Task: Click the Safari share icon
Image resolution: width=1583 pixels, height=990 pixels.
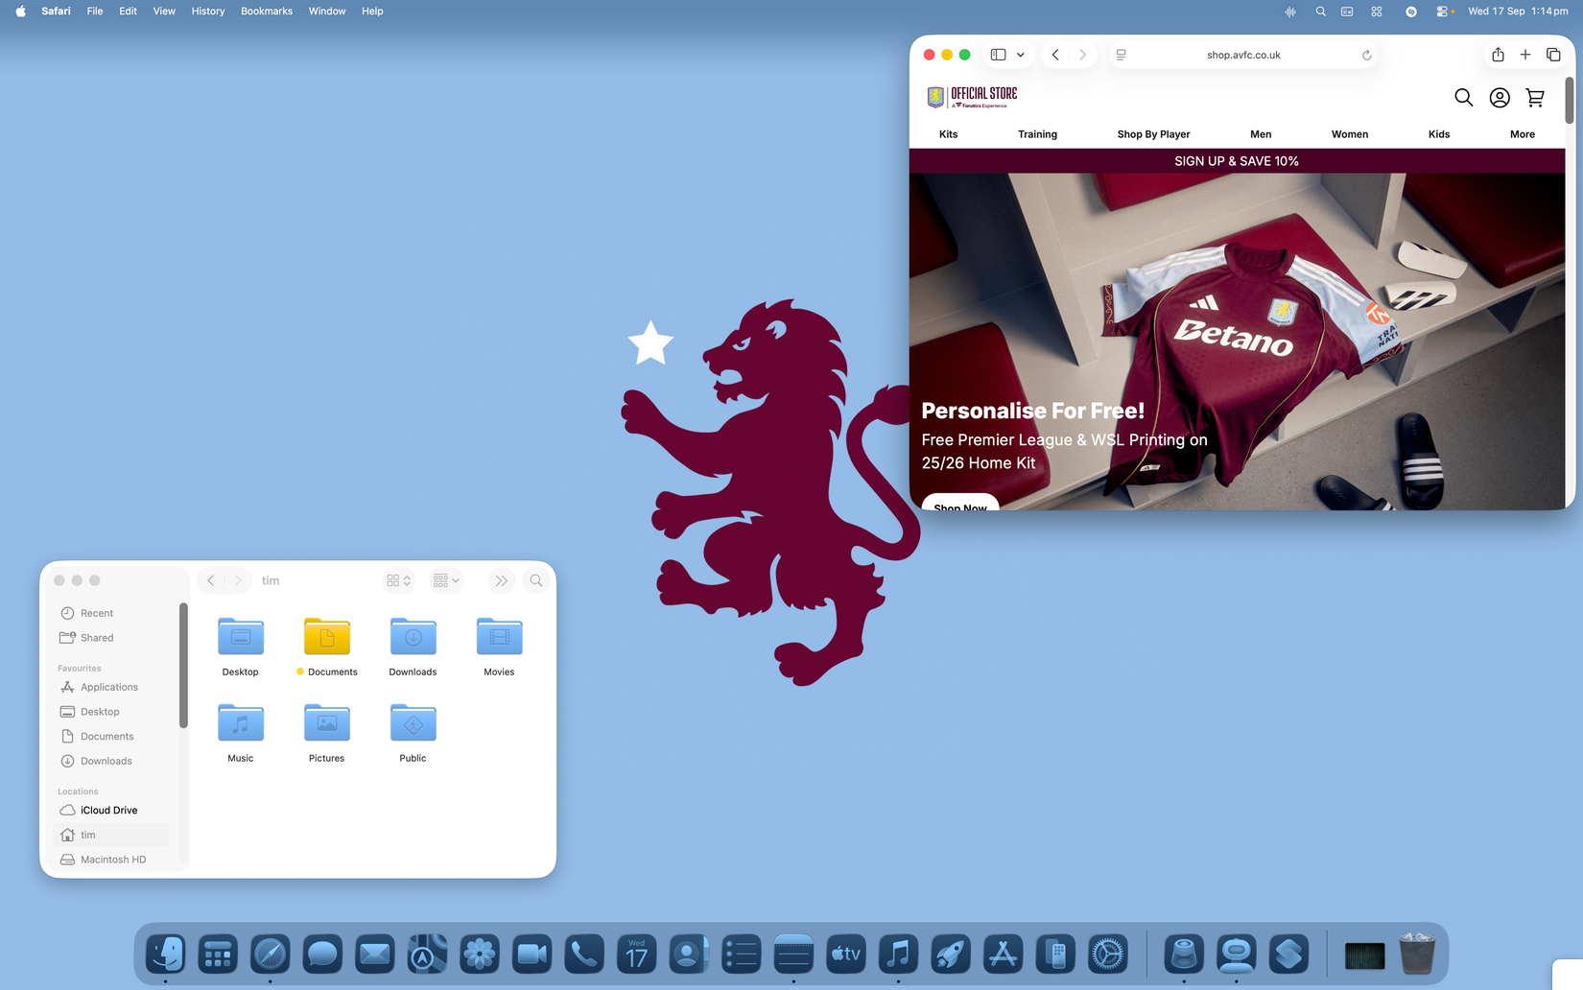Action: click(x=1498, y=55)
